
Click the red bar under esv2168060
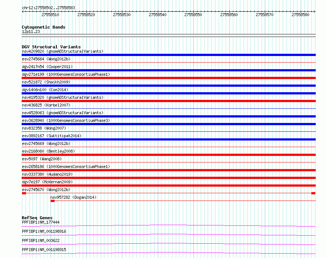[x=168, y=155]
